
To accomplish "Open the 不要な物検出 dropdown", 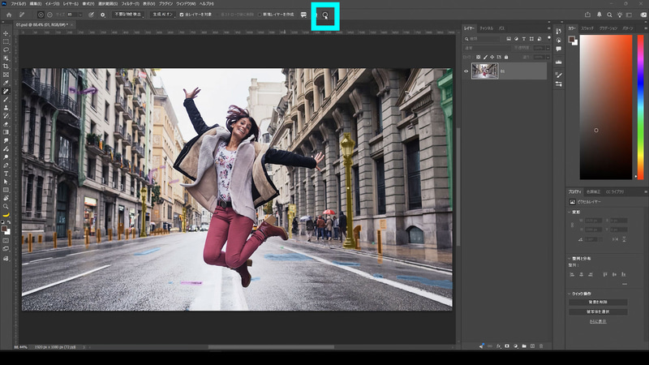I will 128,15.
